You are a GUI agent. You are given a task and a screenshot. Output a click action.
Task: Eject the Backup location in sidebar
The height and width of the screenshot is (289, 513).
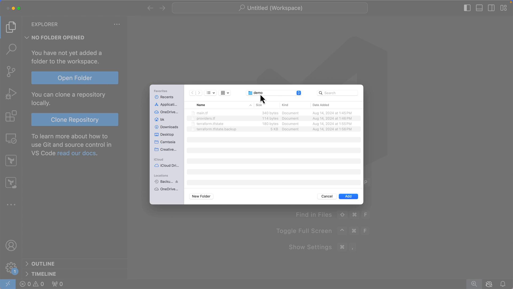(177, 182)
